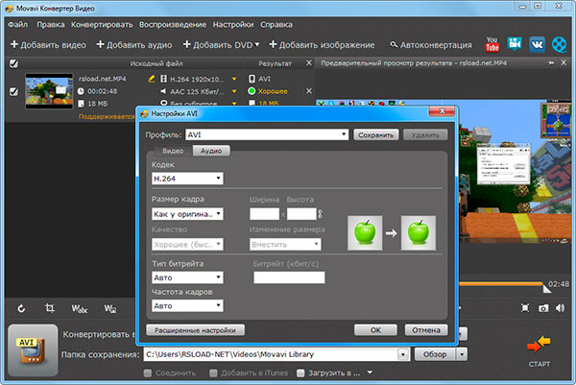Open the image watermark tool
The height and width of the screenshot is (385, 576).
tap(109, 308)
